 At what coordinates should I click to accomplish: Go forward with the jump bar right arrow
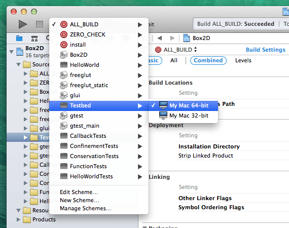pyautogui.click(x=172, y=38)
